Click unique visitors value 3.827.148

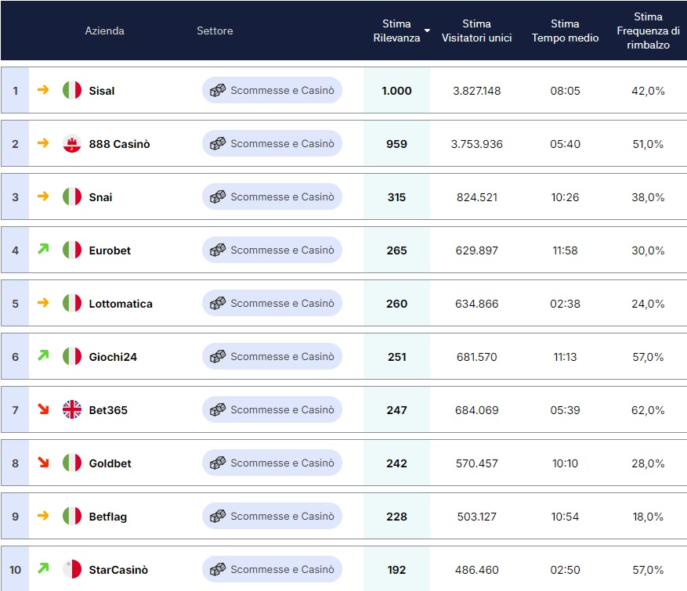(x=477, y=91)
